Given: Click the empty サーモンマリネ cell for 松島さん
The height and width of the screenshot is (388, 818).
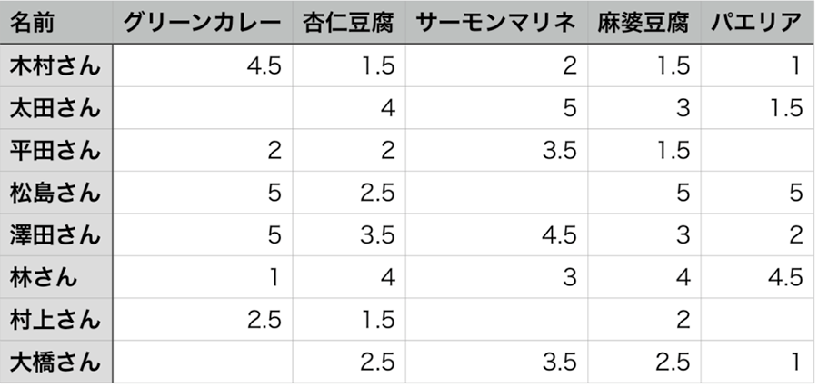Looking at the screenshot, I should point(496,193).
